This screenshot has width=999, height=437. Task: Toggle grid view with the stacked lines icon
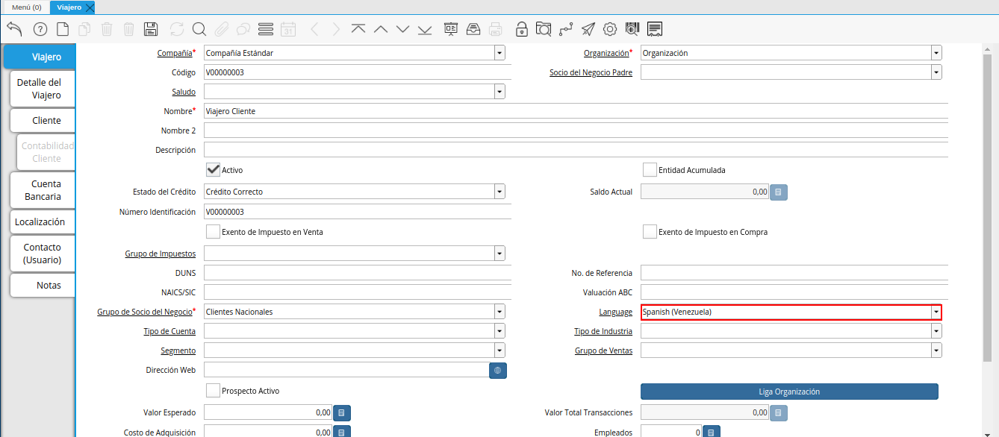click(265, 29)
